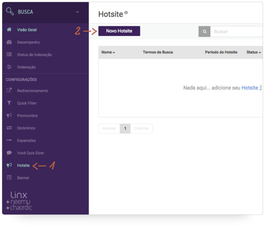Click the Anterior pagination button

(109, 129)
